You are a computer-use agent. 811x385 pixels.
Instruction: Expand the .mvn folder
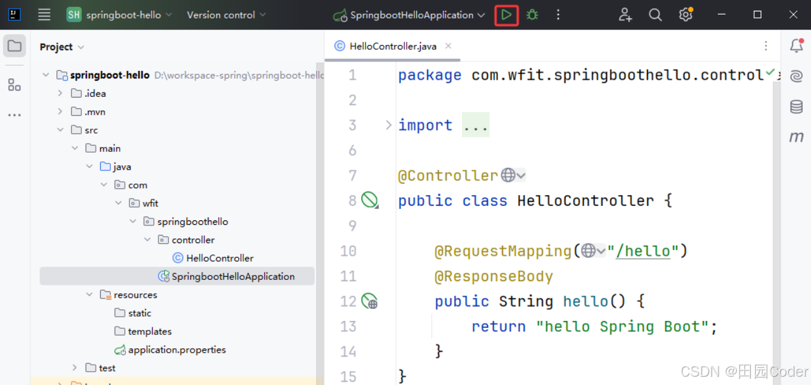(60, 111)
